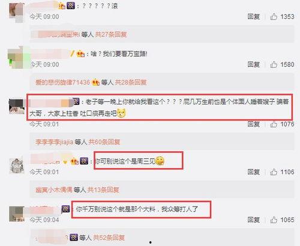Click thumbs-up on the 1076-like comment
Image resolution: width=300 pixels, height=246 pixels.
[274, 124]
